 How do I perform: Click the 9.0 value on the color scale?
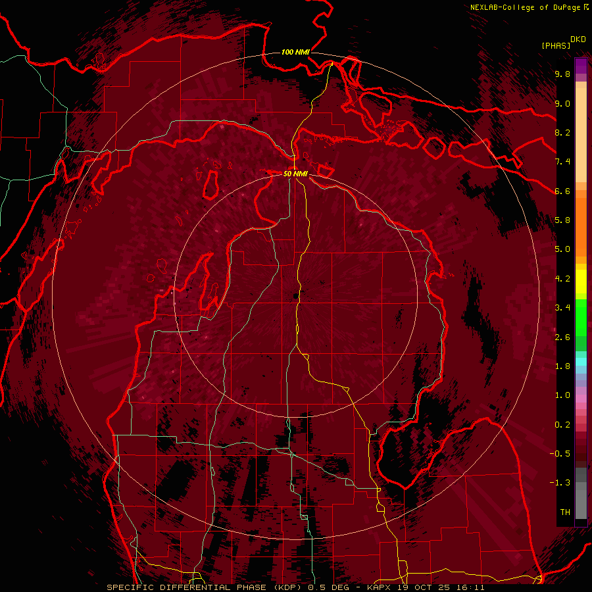click(x=562, y=103)
